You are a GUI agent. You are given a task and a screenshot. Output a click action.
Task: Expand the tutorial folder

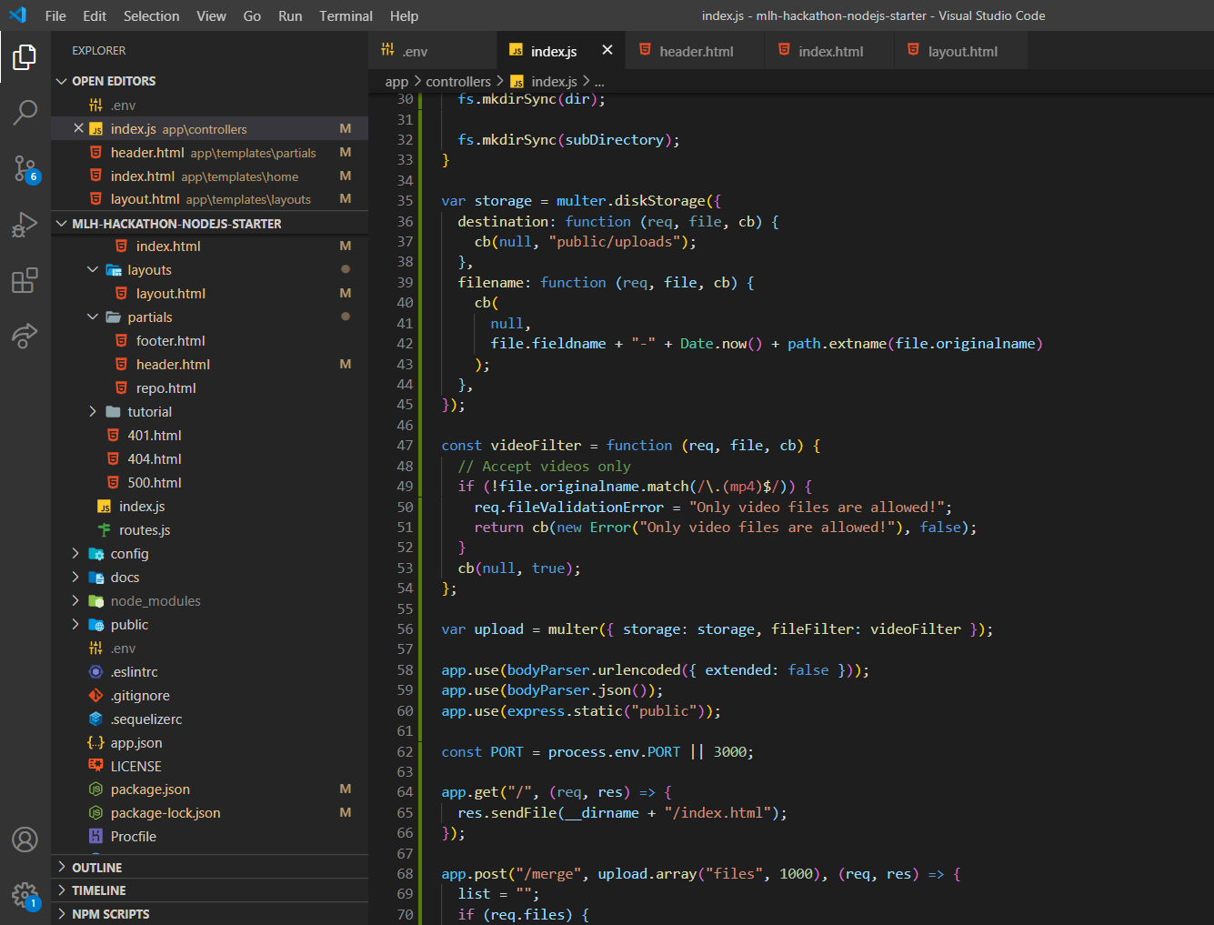(93, 412)
